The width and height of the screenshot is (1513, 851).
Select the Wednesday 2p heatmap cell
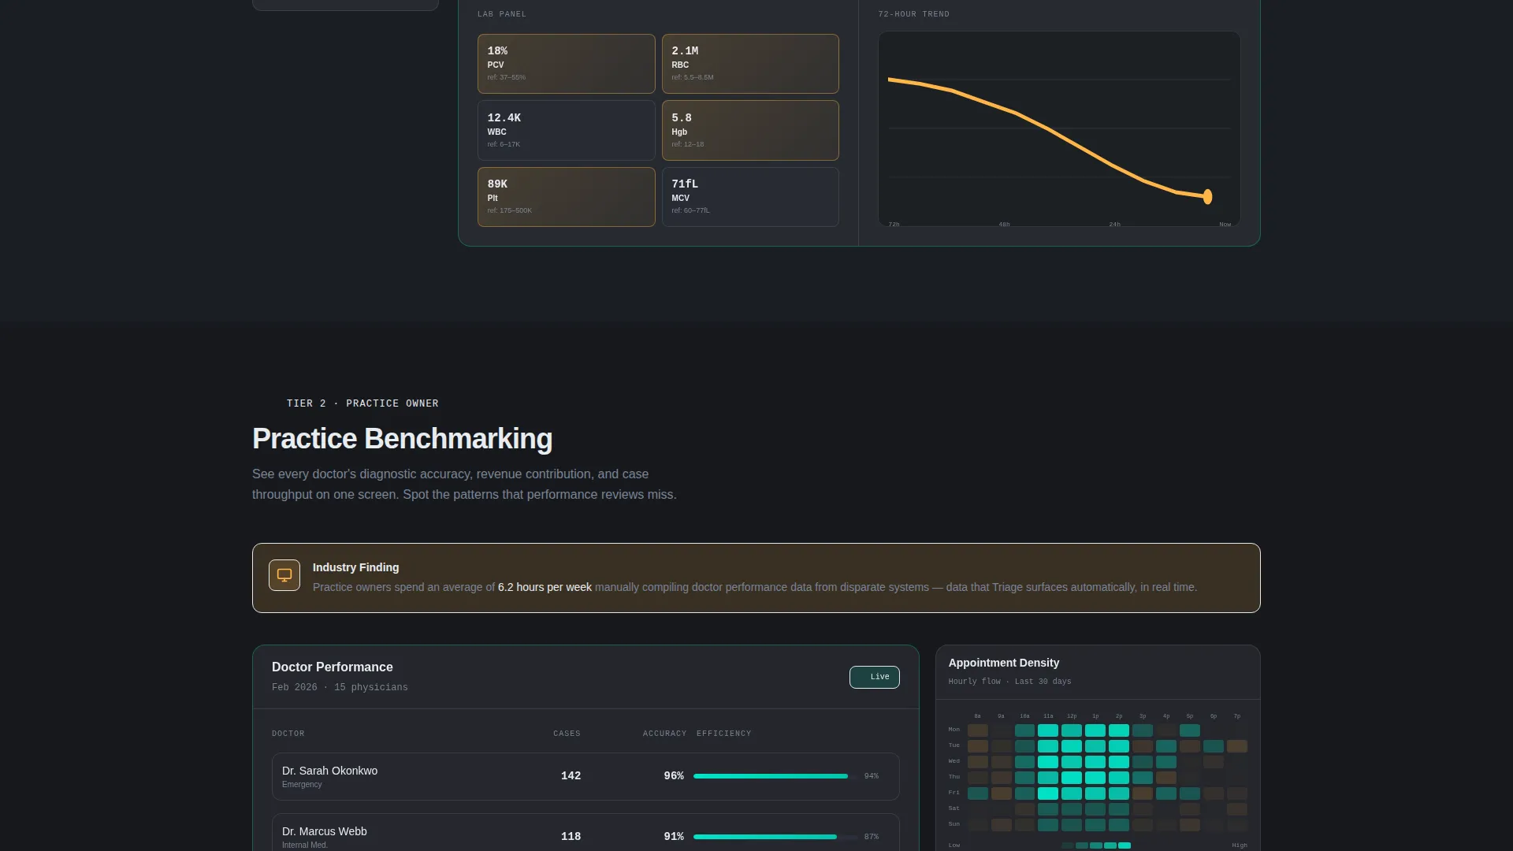click(1119, 762)
